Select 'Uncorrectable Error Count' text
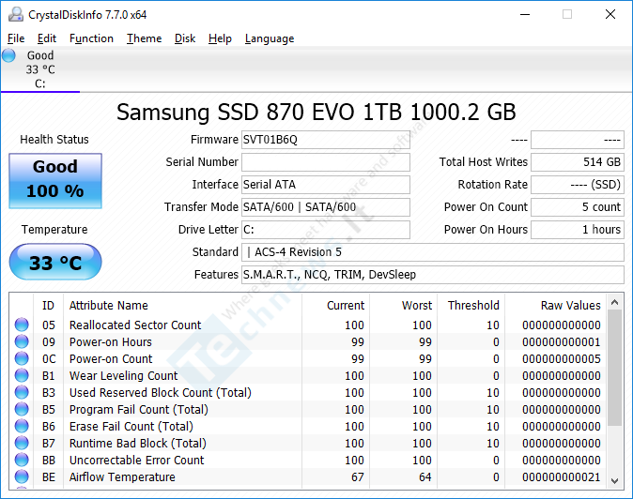 [x=137, y=461]
